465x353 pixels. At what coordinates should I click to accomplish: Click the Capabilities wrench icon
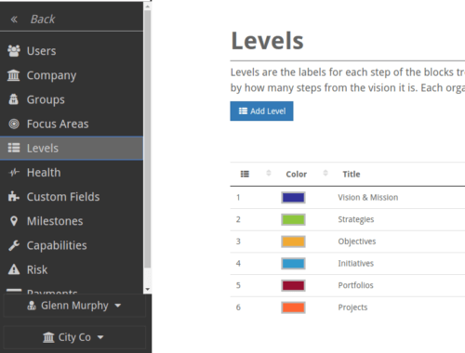coord(14,245)
